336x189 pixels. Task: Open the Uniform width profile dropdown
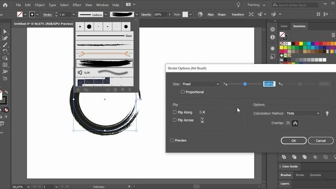[x=106, y=15]
